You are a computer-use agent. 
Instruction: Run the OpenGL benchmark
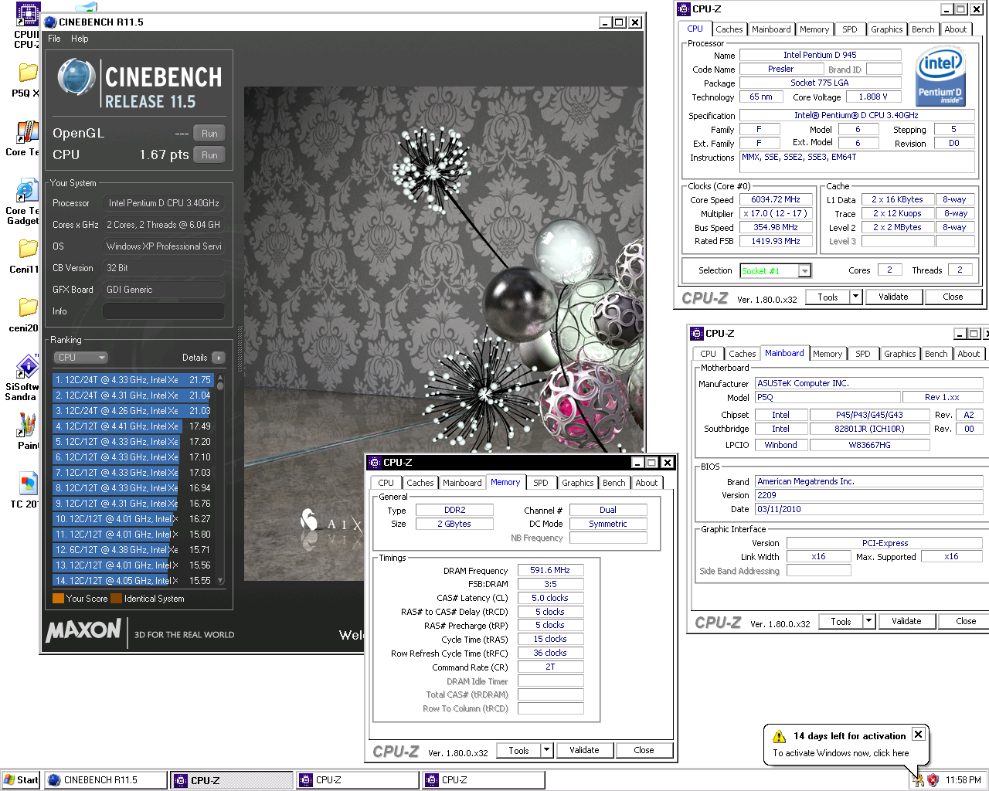tap(209, 134)
